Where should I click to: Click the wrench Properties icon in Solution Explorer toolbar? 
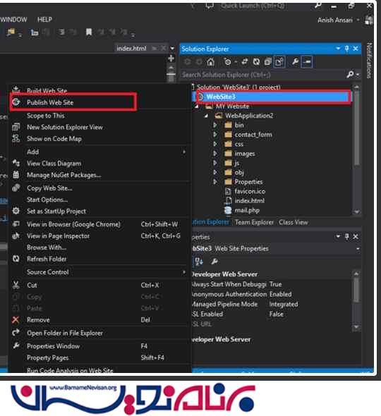[x=295, y=62]
